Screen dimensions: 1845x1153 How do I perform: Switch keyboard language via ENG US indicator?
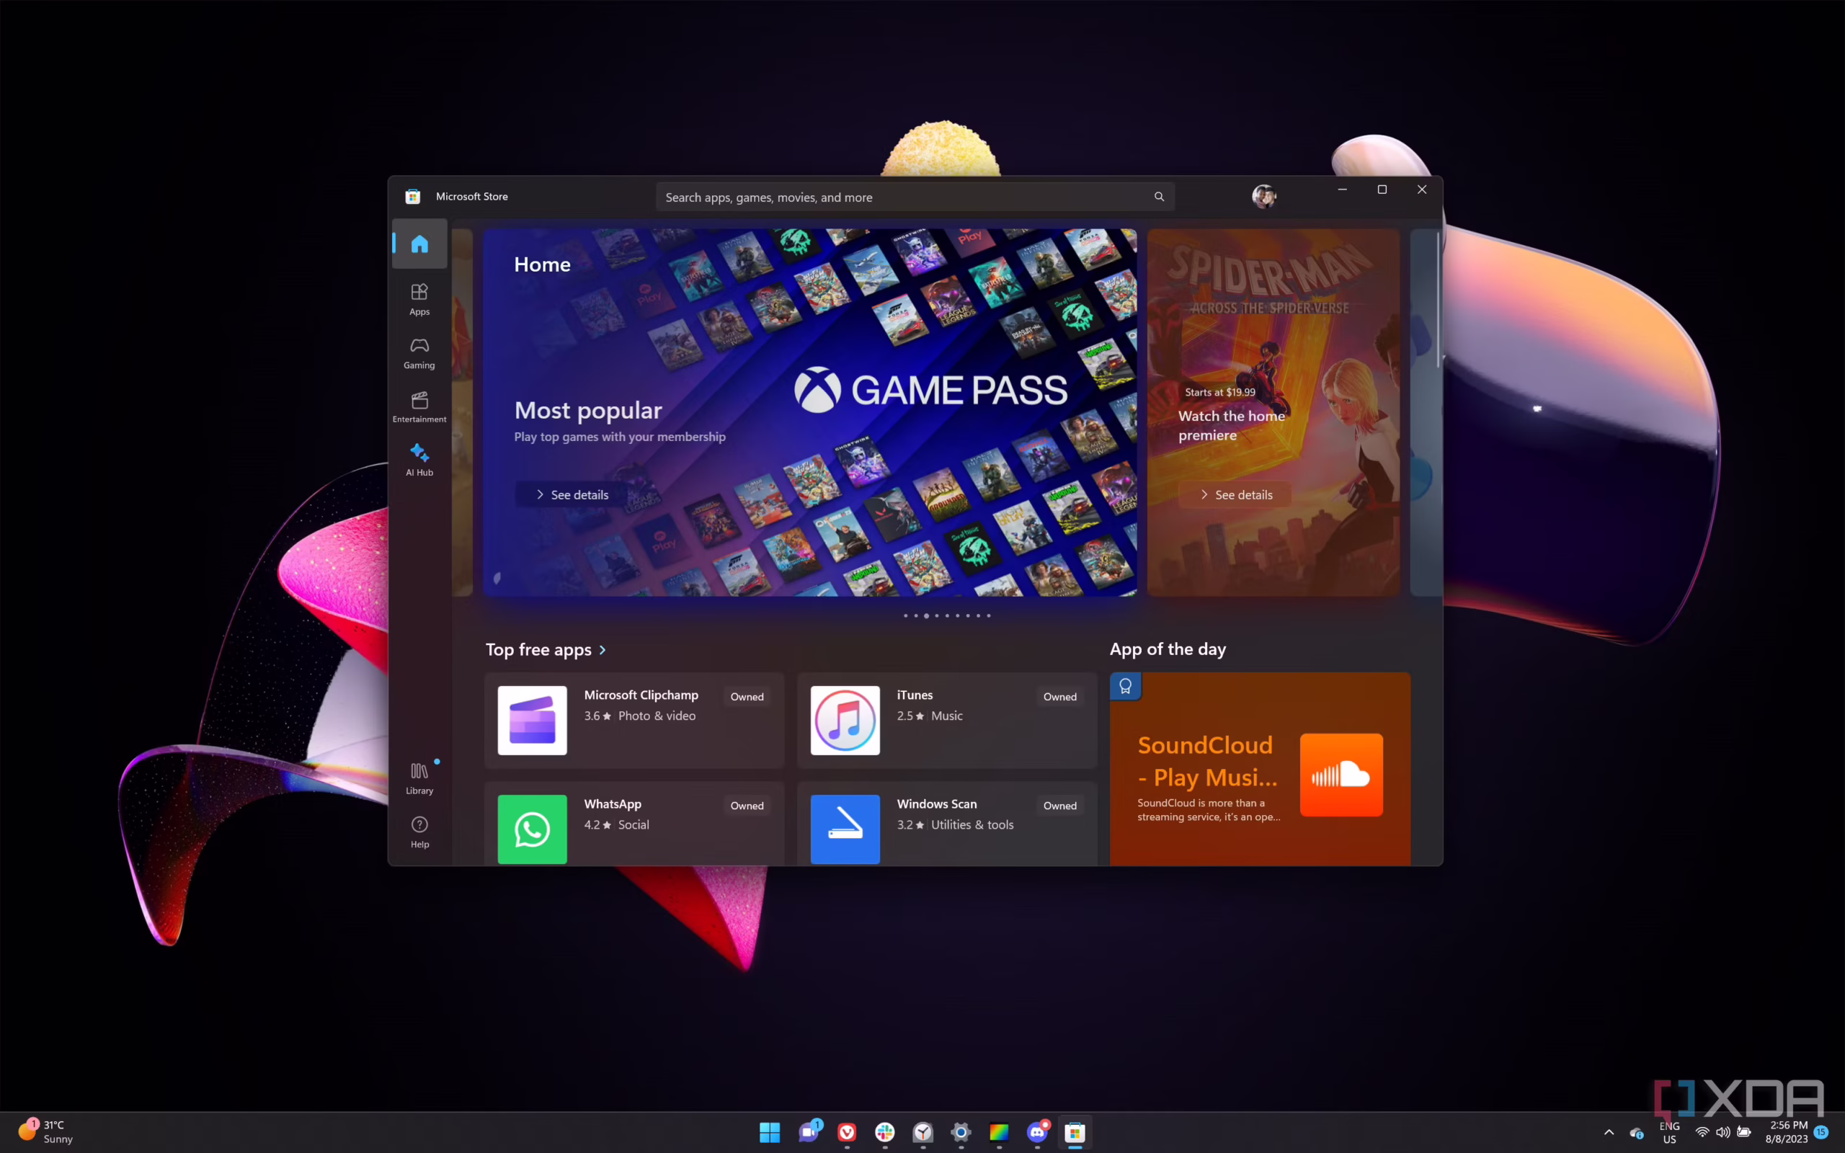(x=1669, y=1132)
